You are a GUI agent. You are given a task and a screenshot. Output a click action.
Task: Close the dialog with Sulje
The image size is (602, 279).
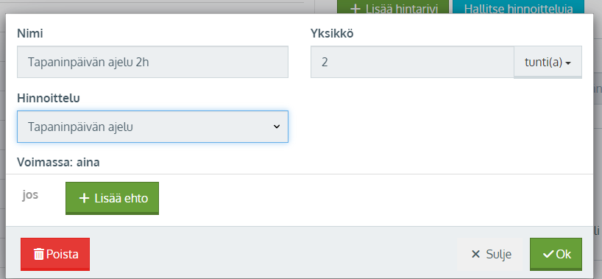tap(491, 254)
